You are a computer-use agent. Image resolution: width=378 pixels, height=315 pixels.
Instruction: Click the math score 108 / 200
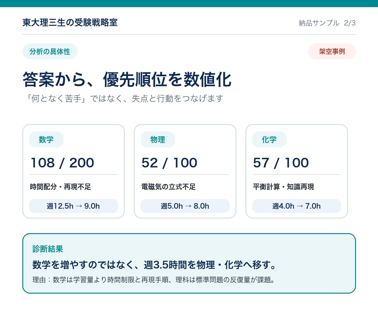point(62,163)
